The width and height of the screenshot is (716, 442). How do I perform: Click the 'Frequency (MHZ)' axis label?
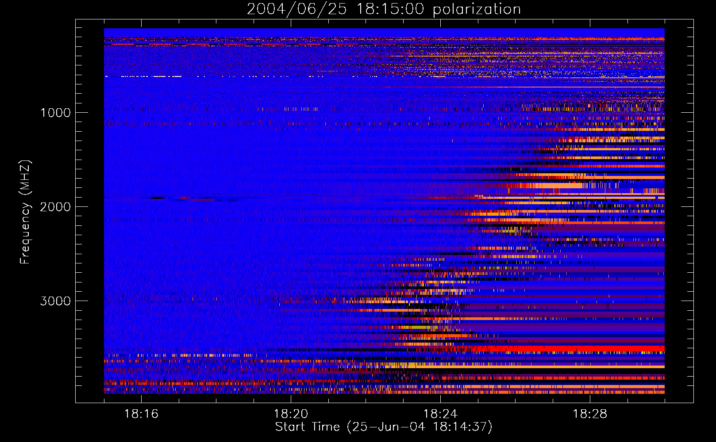click(25, 213)
